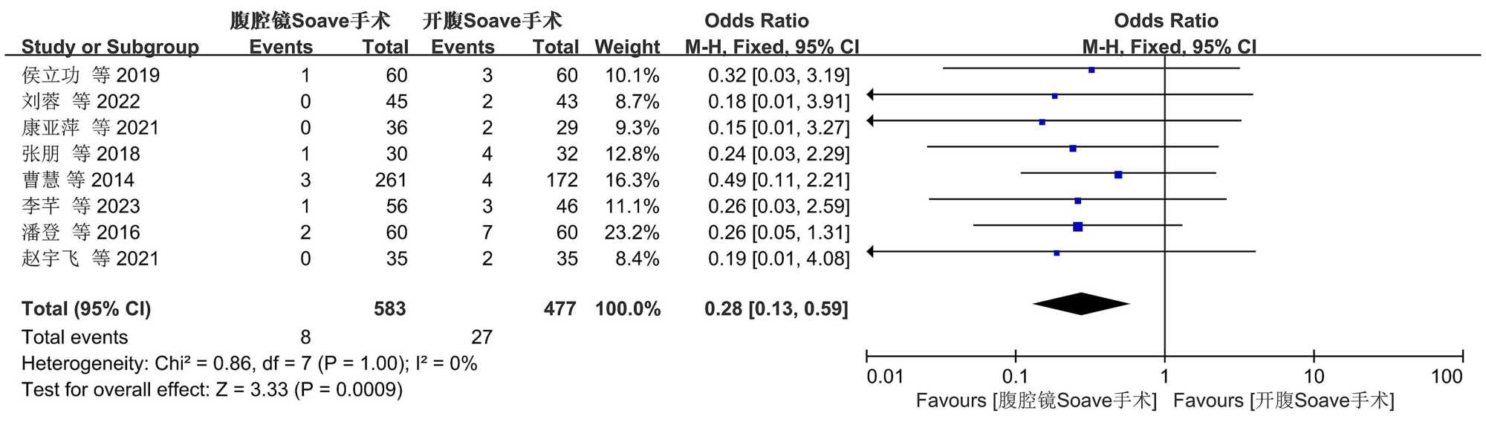This screenshot has height=422, width=1486.
Task: Click the blue marker for 侯立功 等 2019
Action: click(1091, 70)
